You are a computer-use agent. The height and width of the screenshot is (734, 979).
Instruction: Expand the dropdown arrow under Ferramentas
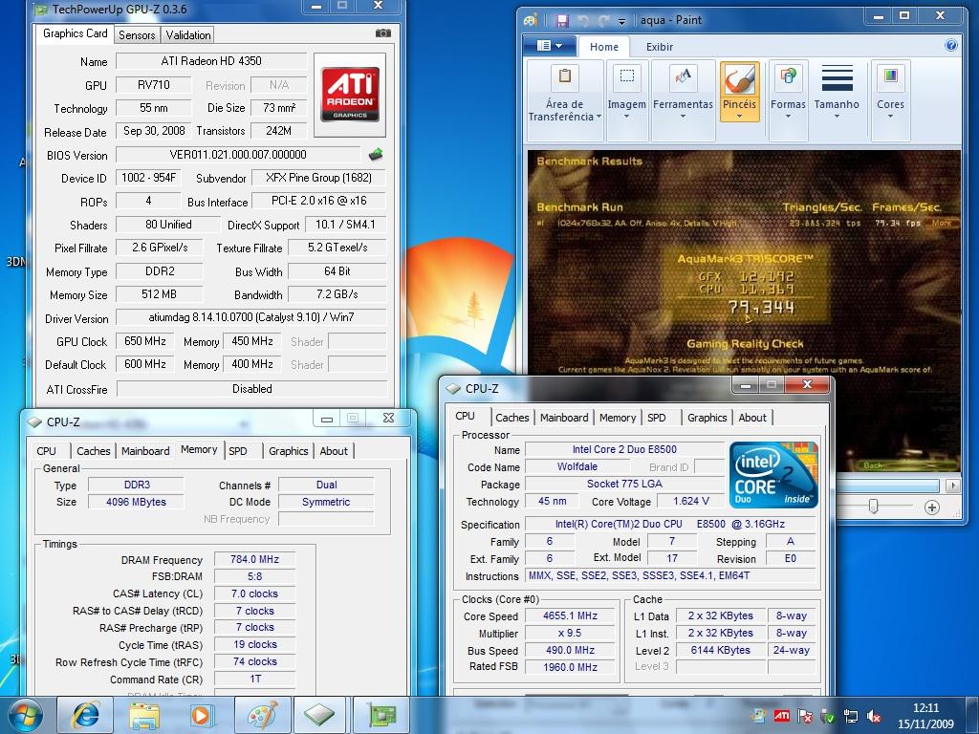coord(683,117)
